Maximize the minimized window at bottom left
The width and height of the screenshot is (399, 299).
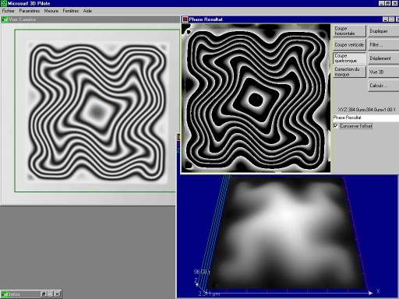(x=50, y=294)
